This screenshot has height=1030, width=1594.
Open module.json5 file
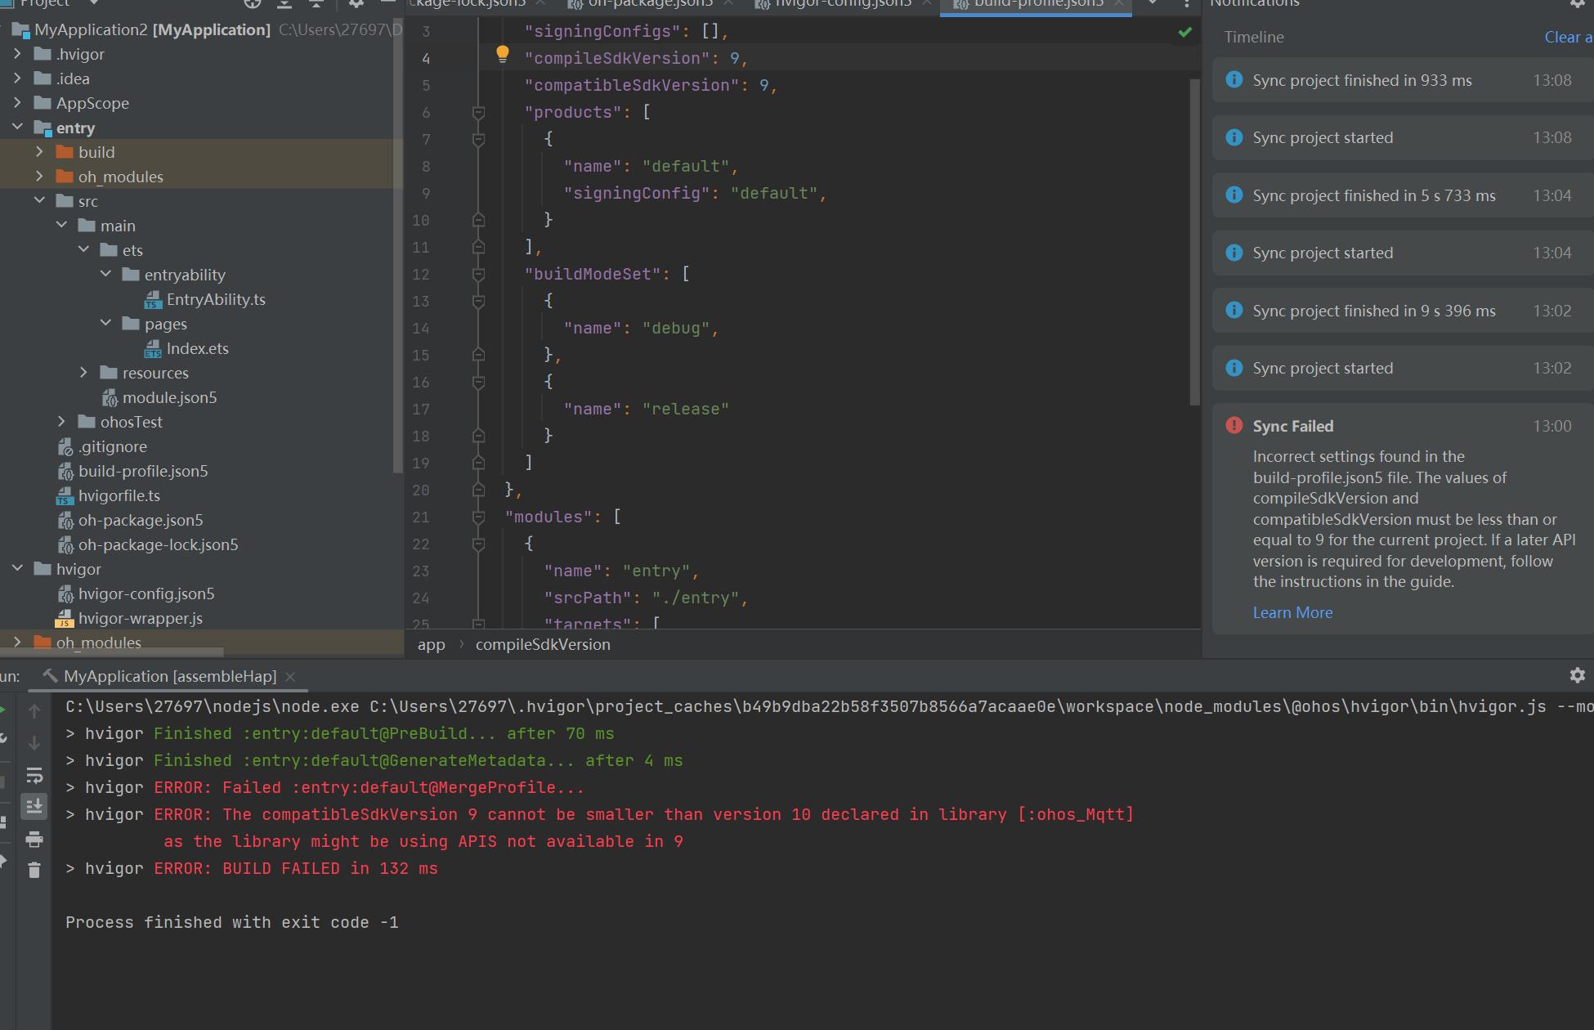(169, 397)
